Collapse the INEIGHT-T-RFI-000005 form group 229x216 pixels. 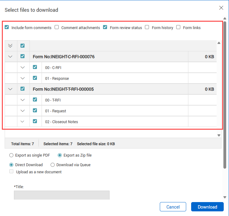[x=10, y=89]
